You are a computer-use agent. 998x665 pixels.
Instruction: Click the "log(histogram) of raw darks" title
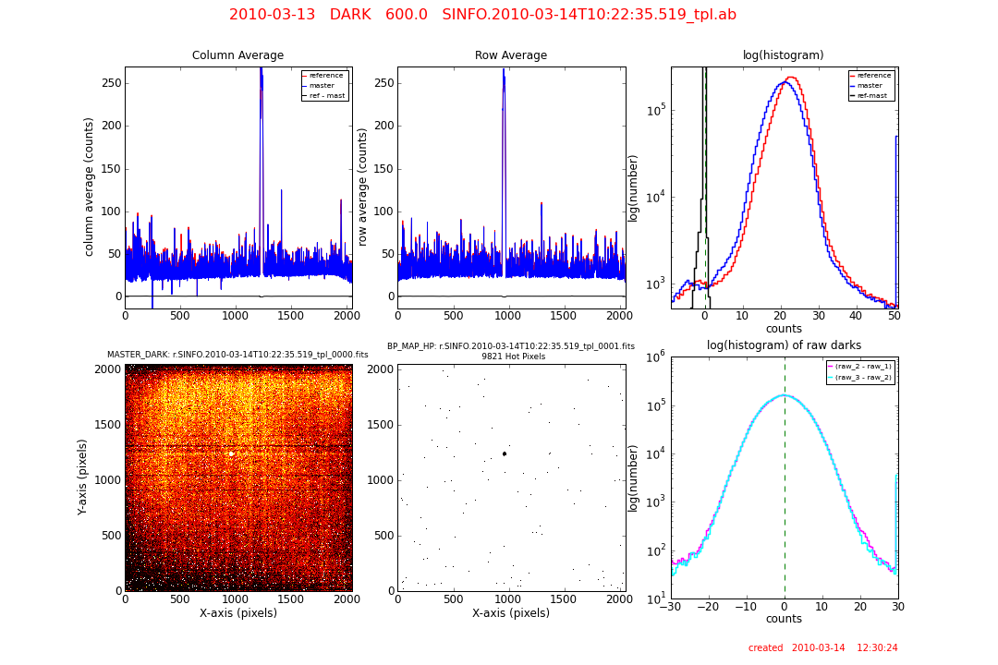coord(784,345)
